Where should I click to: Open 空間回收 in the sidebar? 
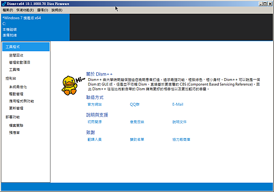tap(16, 55)
